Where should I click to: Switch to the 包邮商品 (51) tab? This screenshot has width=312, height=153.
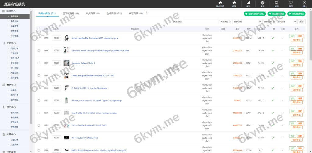[114, 13]
